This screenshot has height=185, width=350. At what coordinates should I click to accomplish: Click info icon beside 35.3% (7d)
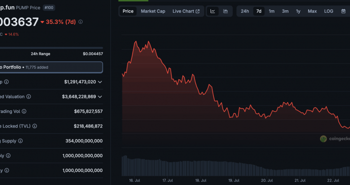(x=81, y=22)
